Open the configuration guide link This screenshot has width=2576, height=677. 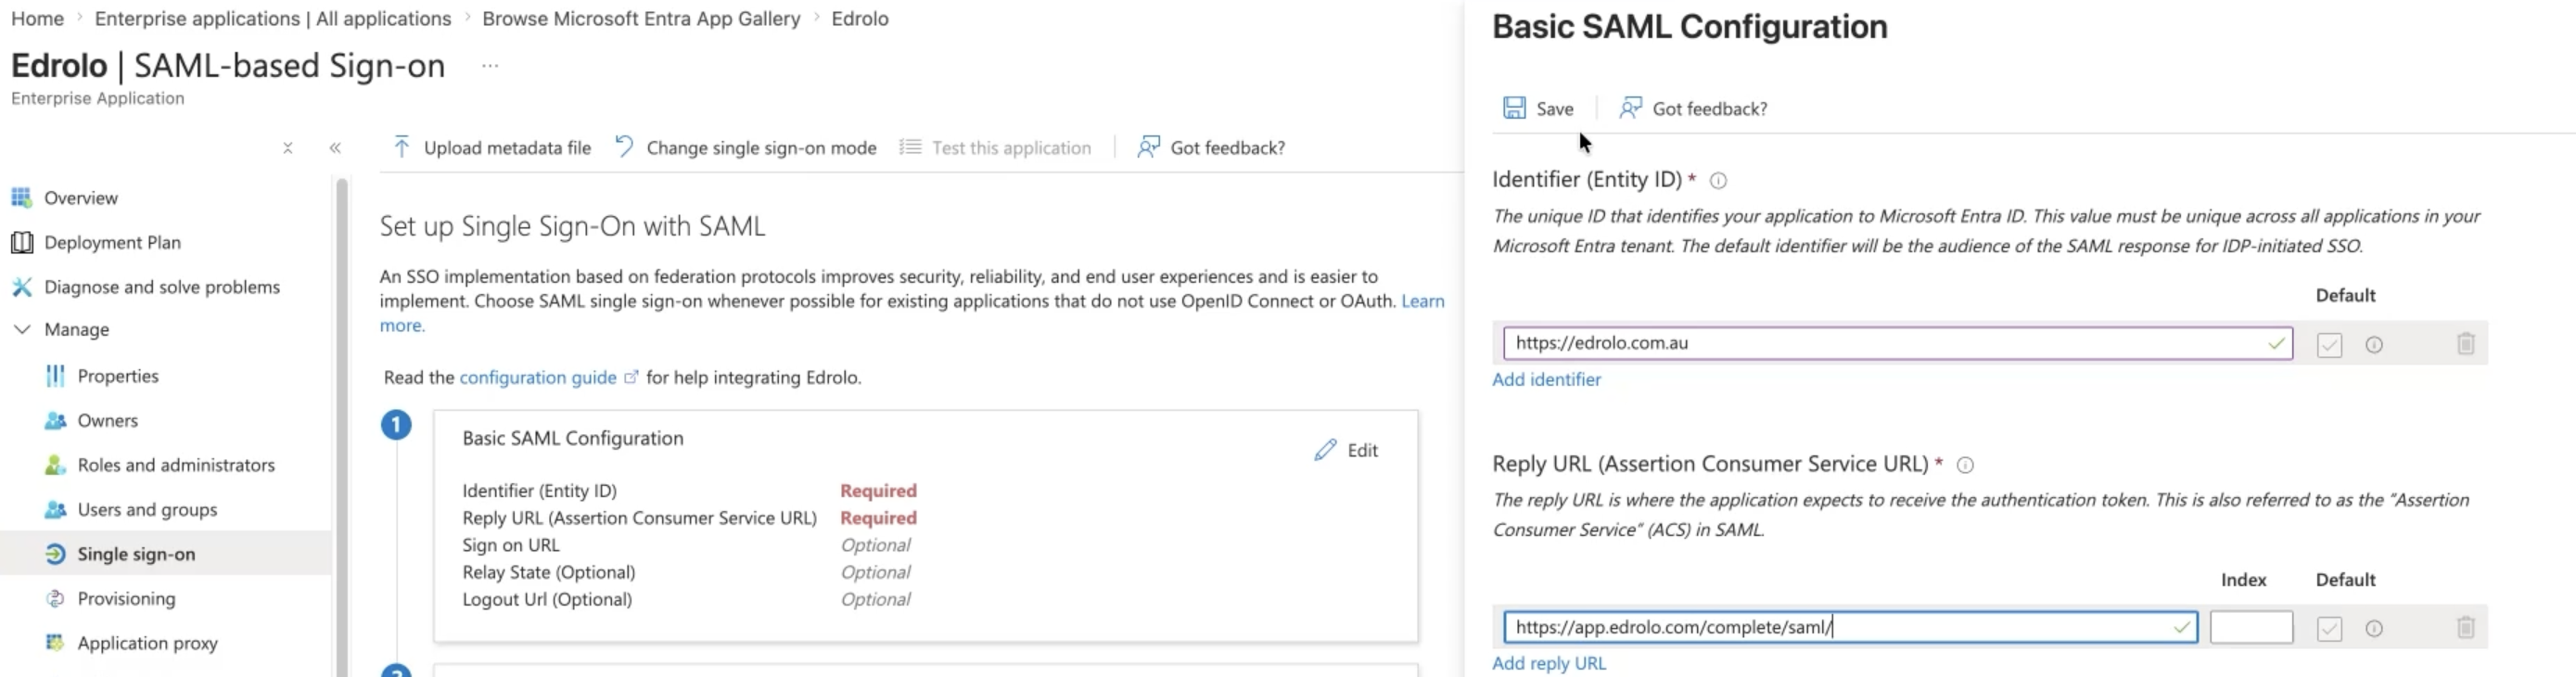point(538,378)
